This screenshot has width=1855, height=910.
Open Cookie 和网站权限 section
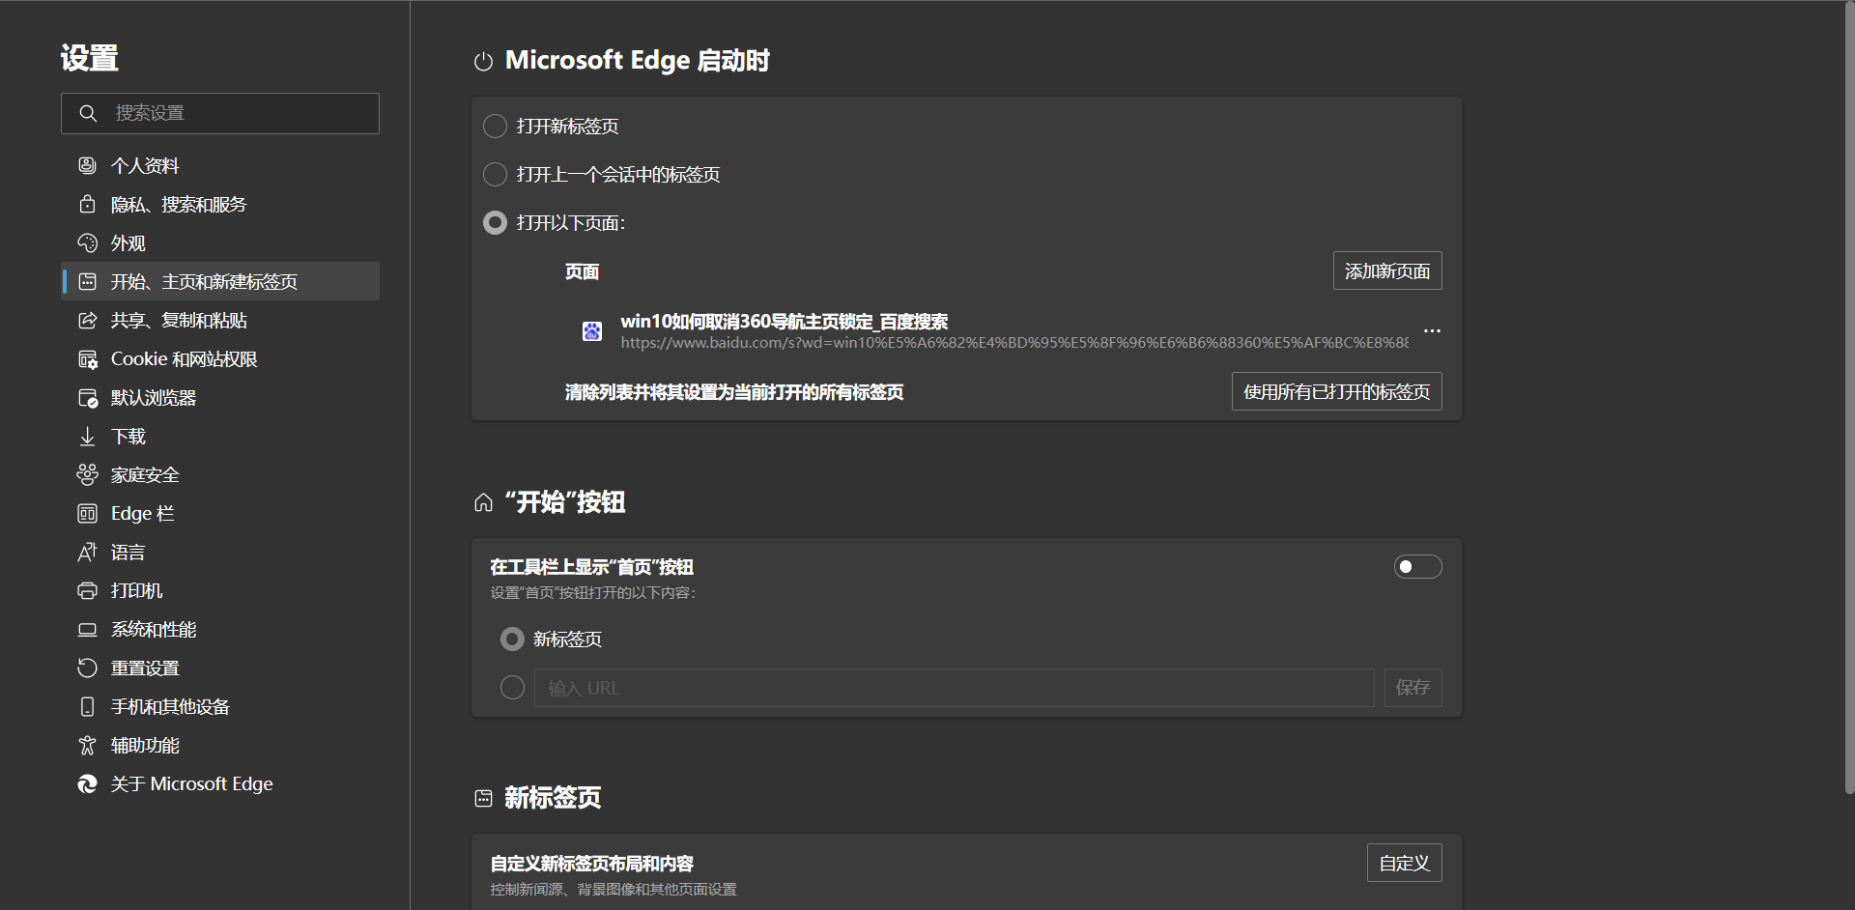click(220, 358)
